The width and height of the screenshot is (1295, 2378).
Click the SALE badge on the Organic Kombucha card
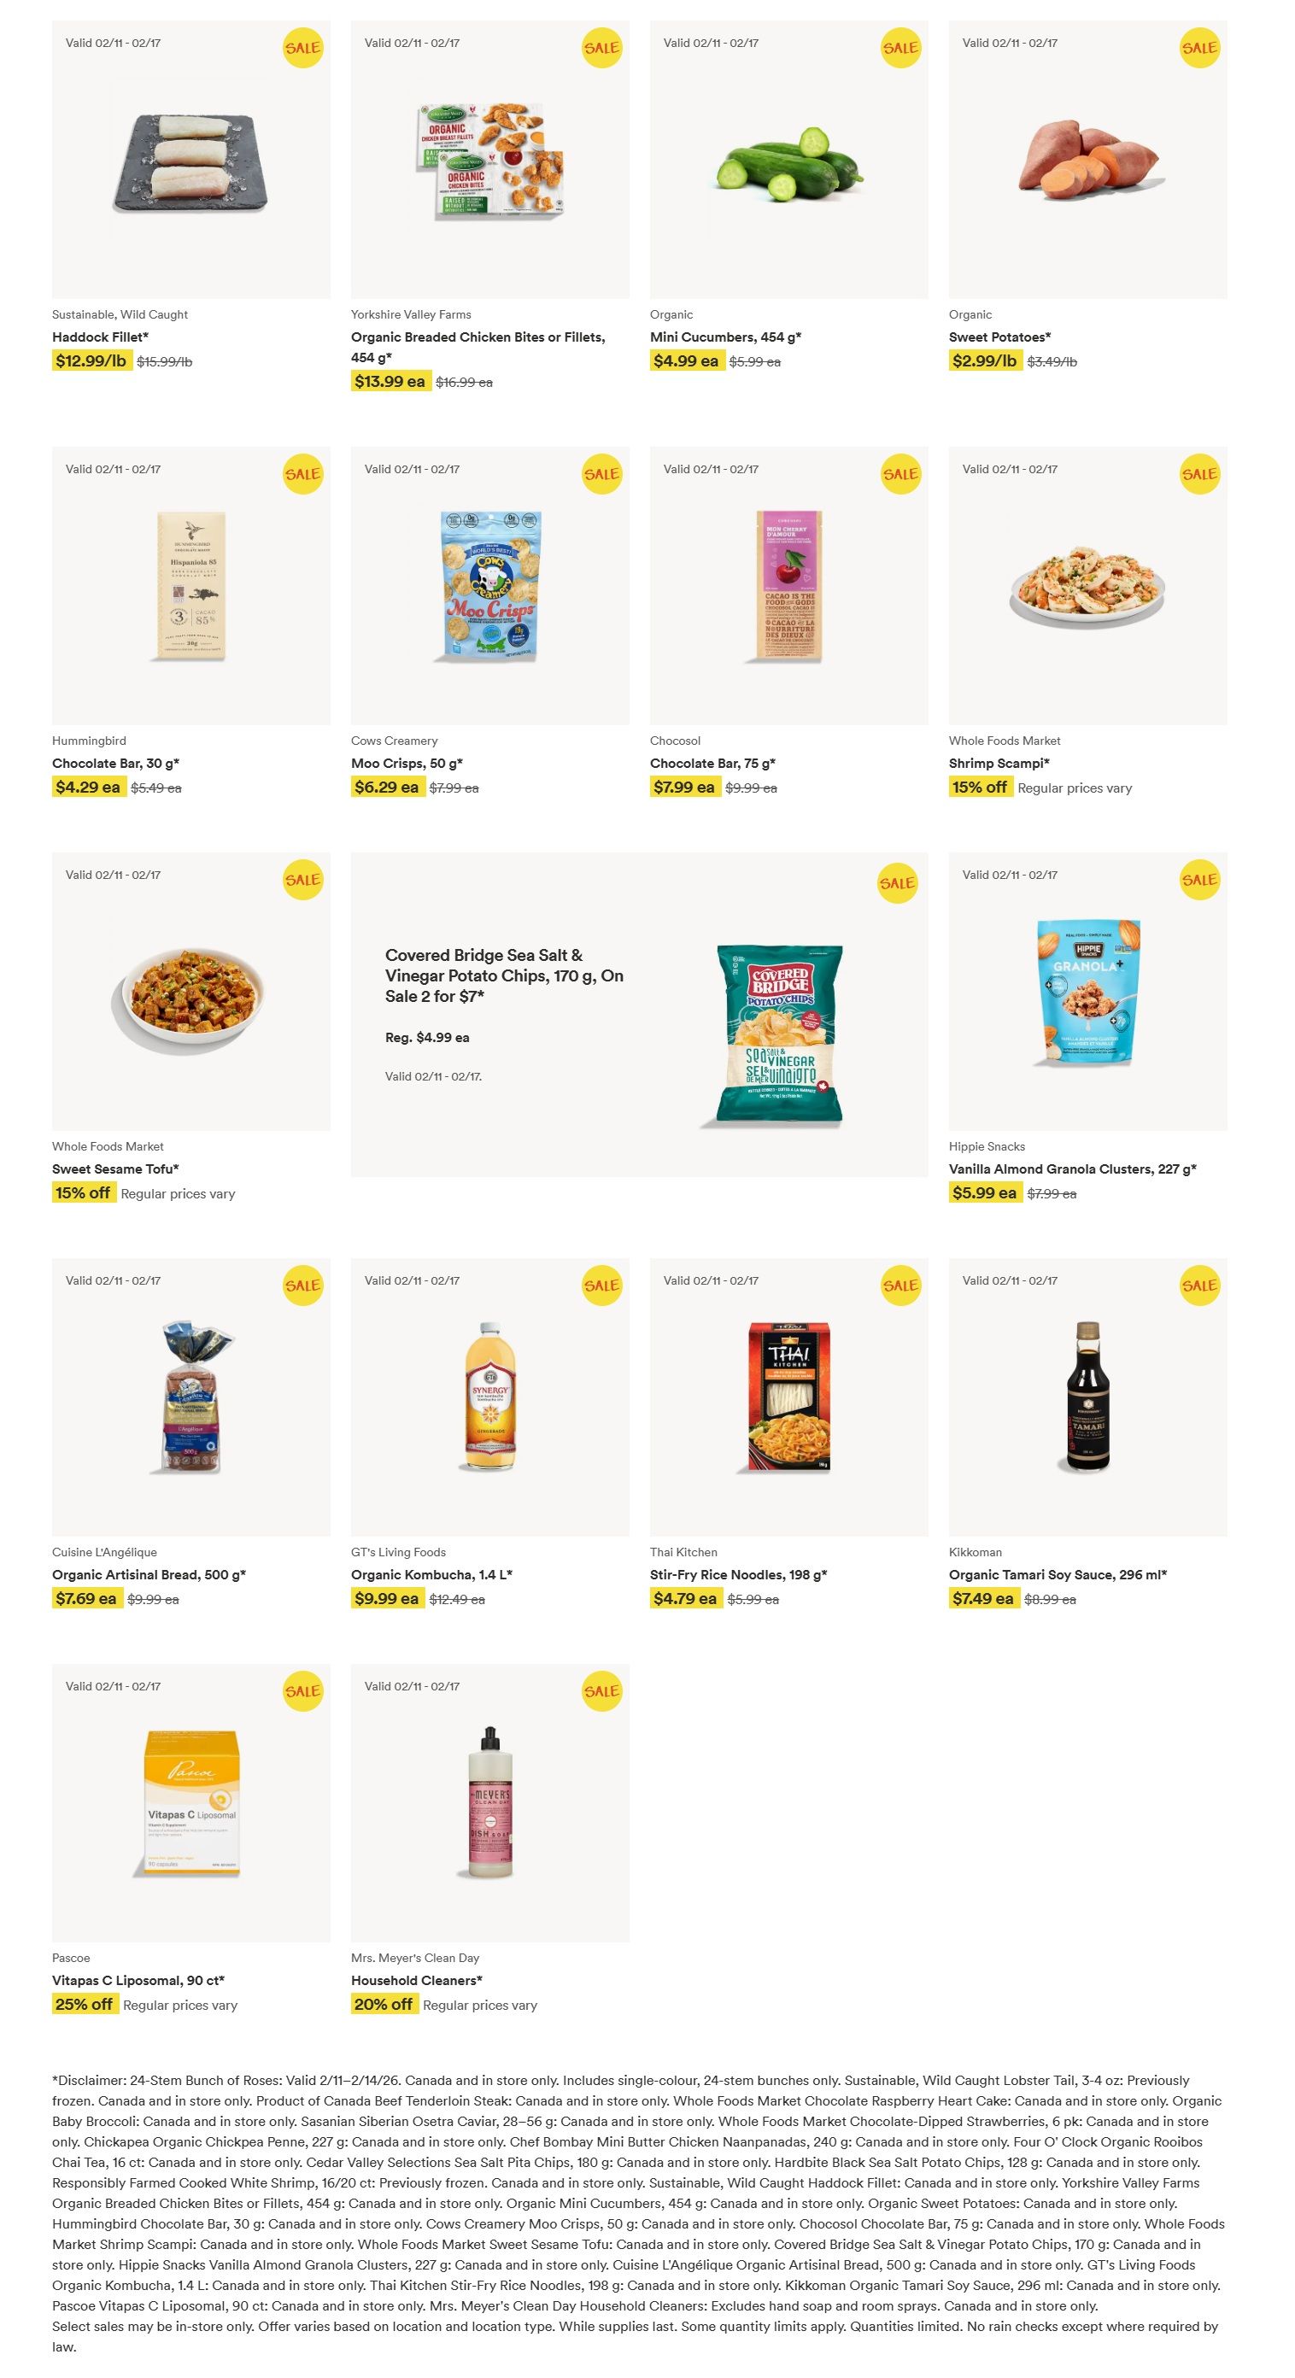coord(601,1285)
